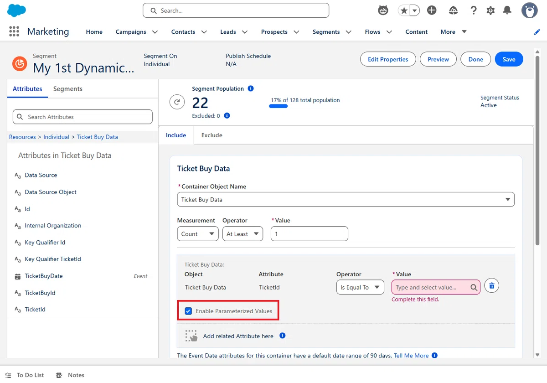Image resolution: width=547 pixels, height=383 pixels.
Task: Click the pencil edit navigation icon
Action: 537,32
